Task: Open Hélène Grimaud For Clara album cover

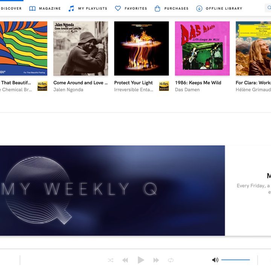Action: (x=253, y=49)
